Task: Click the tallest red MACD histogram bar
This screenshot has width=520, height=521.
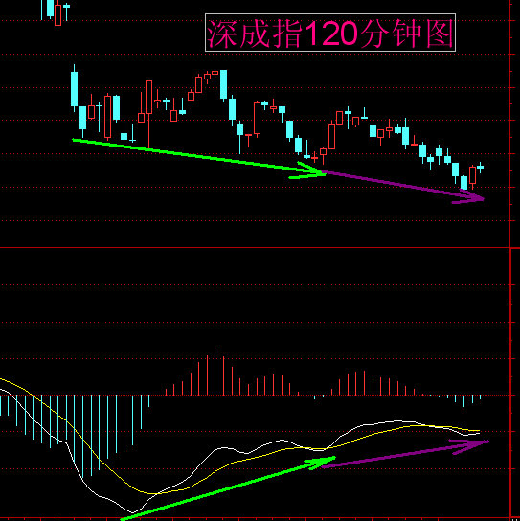Action: tap(215, 373)
